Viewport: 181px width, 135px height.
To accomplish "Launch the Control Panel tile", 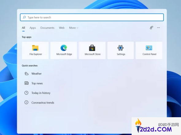I will [149, 50].
